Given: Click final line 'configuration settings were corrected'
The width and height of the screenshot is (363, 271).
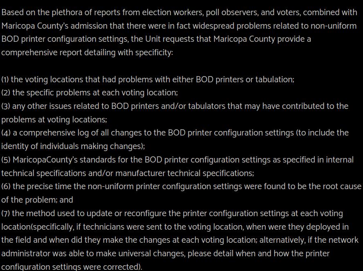Looking at the screenshot, I should pyautogui.click(x=72, y=266).
